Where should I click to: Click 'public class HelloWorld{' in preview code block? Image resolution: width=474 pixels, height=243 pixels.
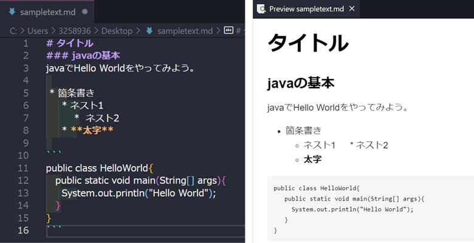[x=317, y=188]
